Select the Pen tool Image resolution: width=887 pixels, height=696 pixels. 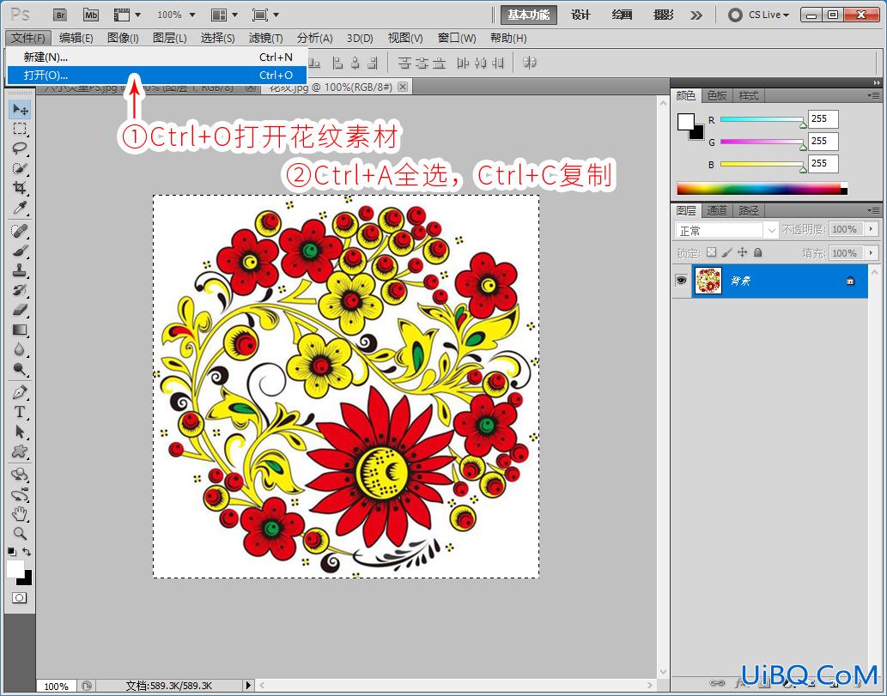(20, 392)
